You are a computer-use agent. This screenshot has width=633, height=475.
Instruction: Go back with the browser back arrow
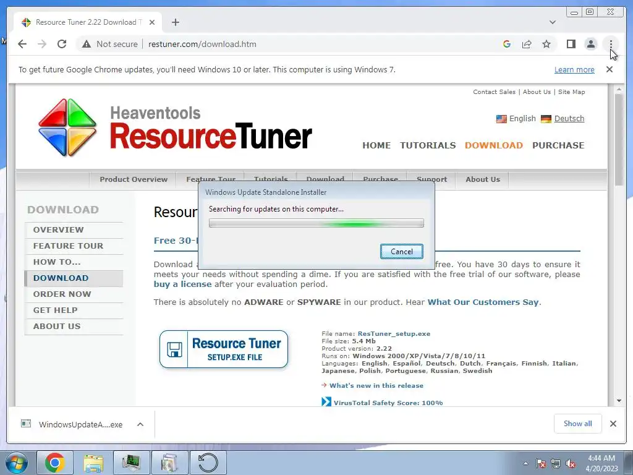coord(22,44)
